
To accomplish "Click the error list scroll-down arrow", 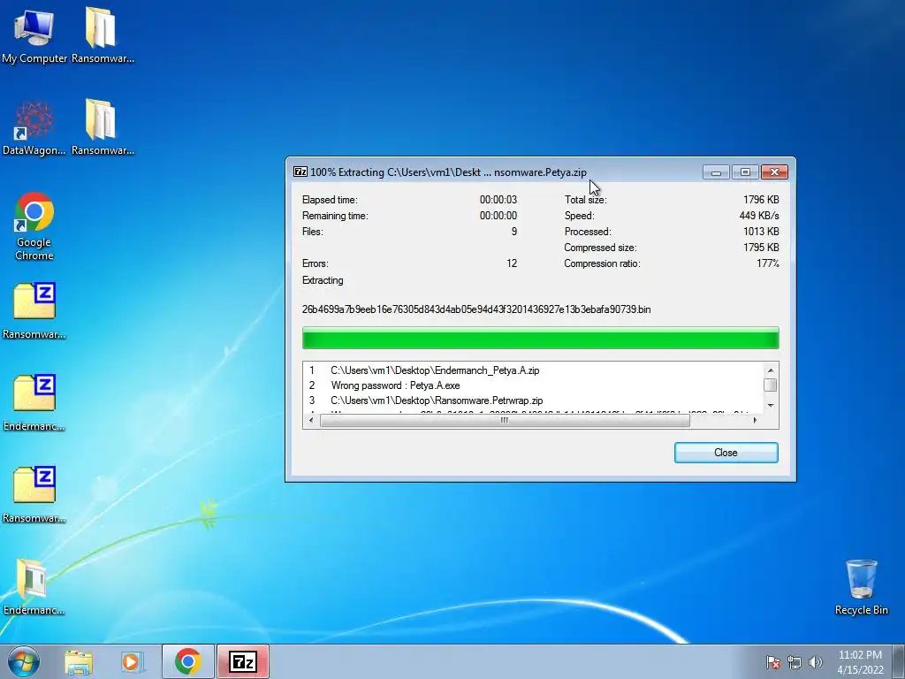I will click(771, 406).
